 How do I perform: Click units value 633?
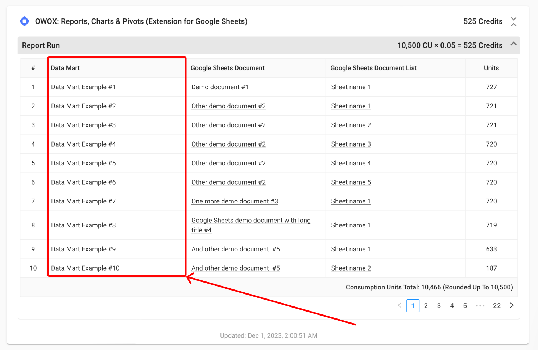pos(491,249)
